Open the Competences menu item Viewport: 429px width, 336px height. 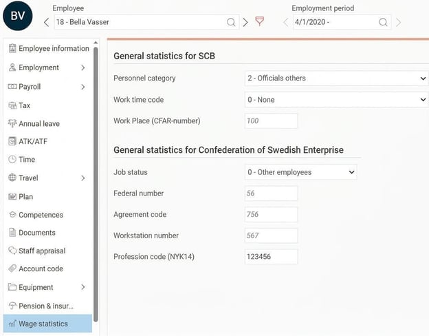[48, 215]
